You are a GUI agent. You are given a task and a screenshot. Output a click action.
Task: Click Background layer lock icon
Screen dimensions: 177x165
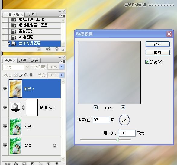pyautogui.click(x=55, y=146)
